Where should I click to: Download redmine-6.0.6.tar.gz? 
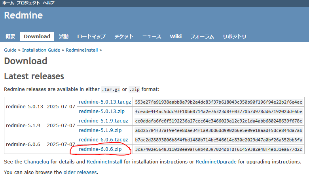click(x=103, y=139)
